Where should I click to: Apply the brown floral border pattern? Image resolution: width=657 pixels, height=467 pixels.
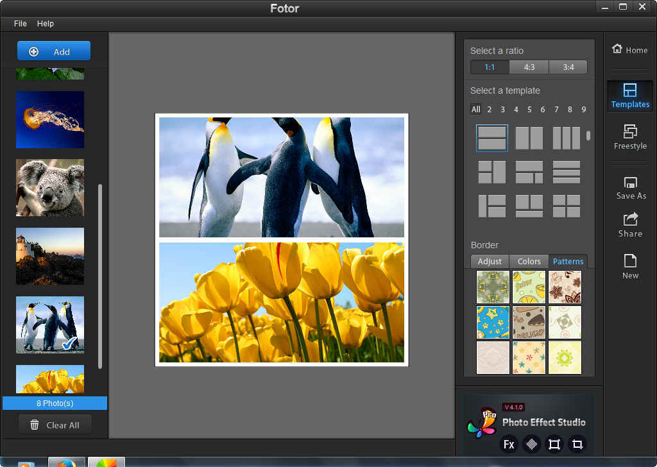(x=565, y=287)
